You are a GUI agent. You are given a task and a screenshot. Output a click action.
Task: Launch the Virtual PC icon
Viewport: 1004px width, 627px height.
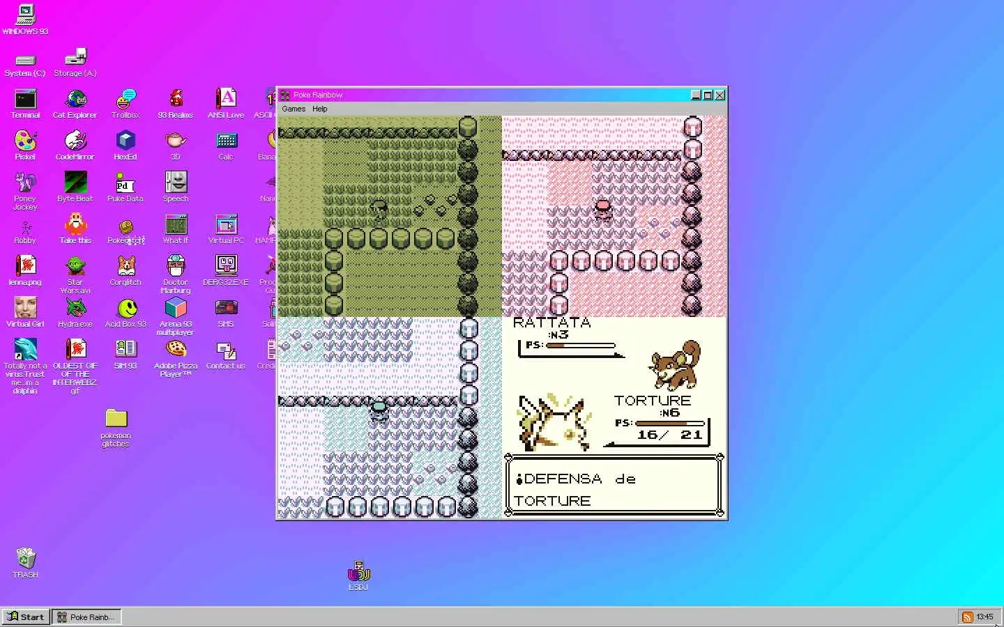[x=226, y=229]
